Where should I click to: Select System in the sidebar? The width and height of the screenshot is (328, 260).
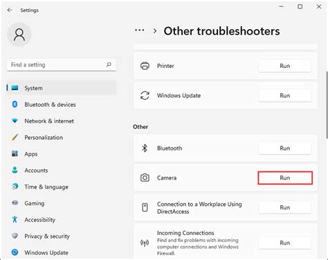[x=62, y=88]
